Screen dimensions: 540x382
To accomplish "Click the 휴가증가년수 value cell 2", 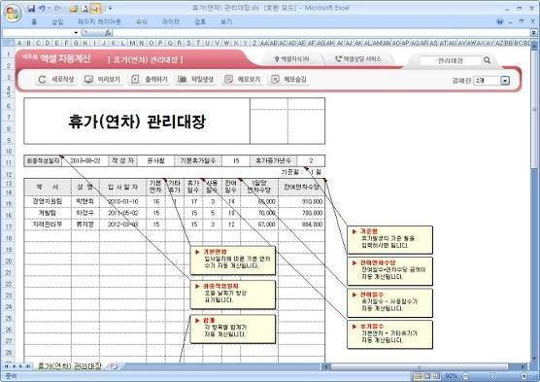I will point(311,160).
